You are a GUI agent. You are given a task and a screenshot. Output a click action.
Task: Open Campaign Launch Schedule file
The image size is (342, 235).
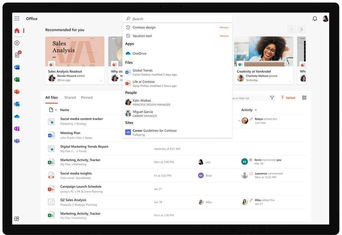(81, 187)
